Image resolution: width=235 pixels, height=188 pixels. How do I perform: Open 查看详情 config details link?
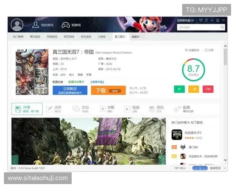97,82
